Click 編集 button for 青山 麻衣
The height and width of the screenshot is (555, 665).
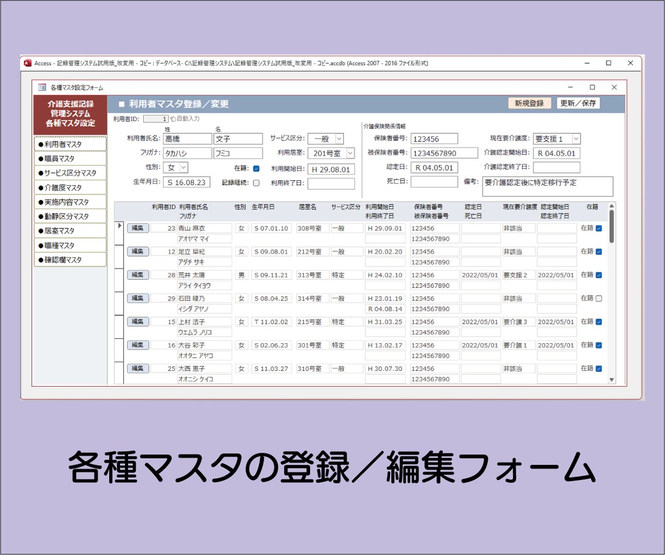pos(138,228)
